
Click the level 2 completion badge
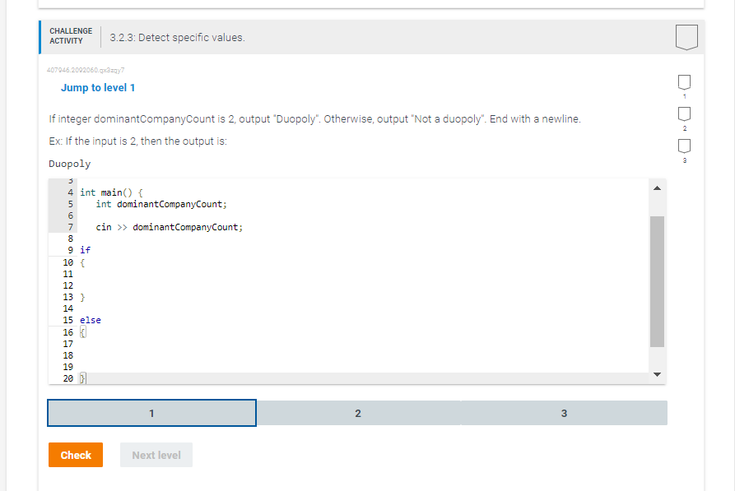click(x=684, y=113)
